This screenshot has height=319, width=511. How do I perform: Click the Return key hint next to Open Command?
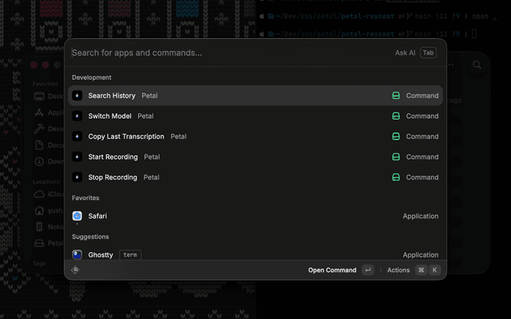point(367,270)
